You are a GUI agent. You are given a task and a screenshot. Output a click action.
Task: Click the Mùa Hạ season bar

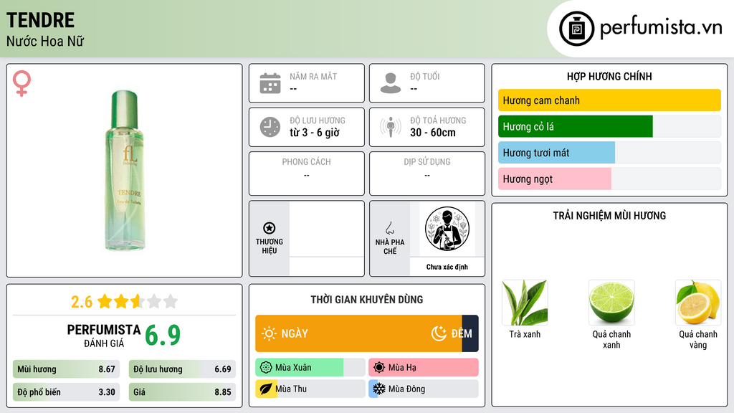point(423,368)
